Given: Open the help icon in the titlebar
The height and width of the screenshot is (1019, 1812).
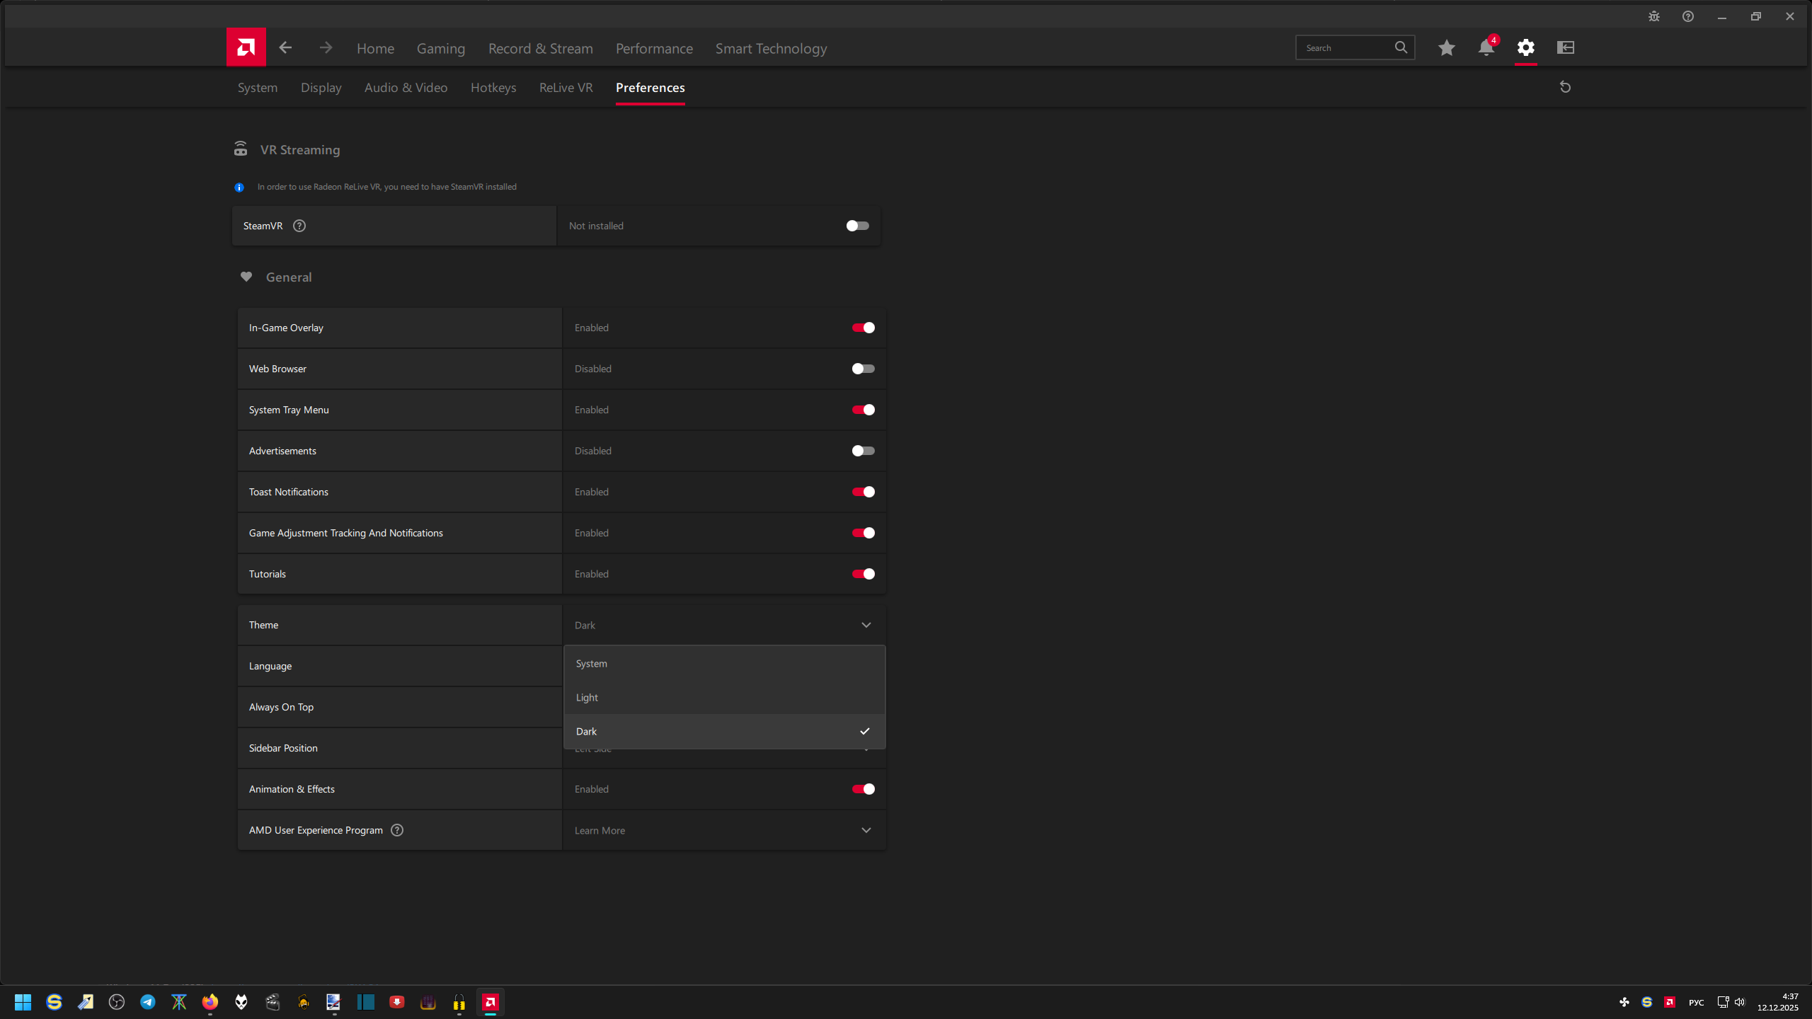Looking at the screenshot, I should click(x=1688, y=16).
